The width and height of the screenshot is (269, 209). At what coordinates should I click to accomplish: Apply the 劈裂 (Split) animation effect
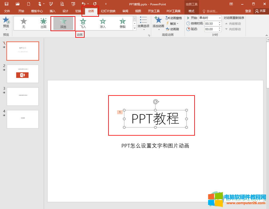123,23
